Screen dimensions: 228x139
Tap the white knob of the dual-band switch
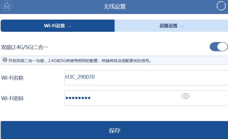pos(222,47)
